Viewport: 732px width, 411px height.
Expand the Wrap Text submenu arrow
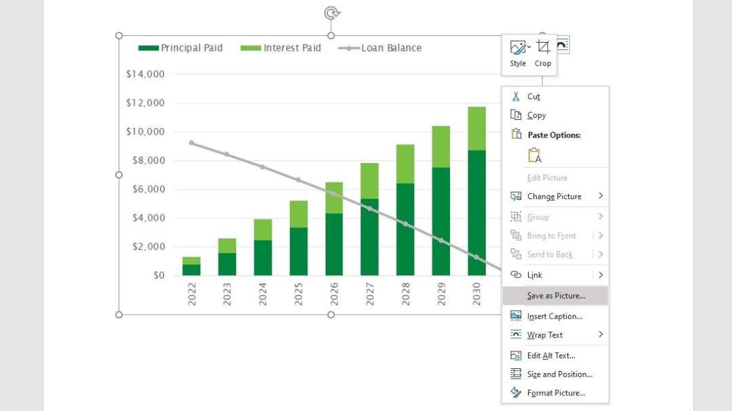[x=599, y=334]
